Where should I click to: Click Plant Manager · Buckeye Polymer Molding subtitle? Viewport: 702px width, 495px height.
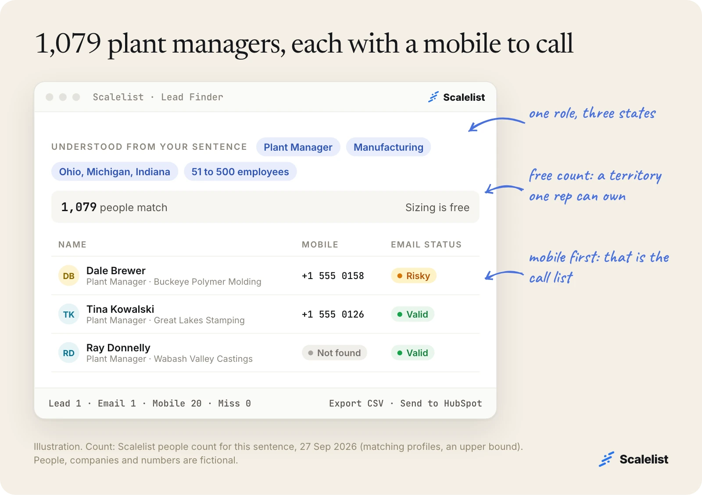(x=174, y=282)
